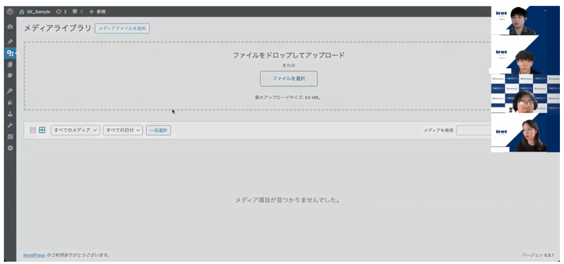Screen dimensions: 564x264
Task: Open the Posts pushpin sidebar icon
Action: tap(10, 41)
